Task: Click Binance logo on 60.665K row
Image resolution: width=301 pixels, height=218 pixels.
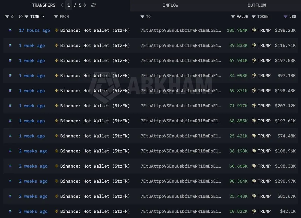Action: pos(57,166)
